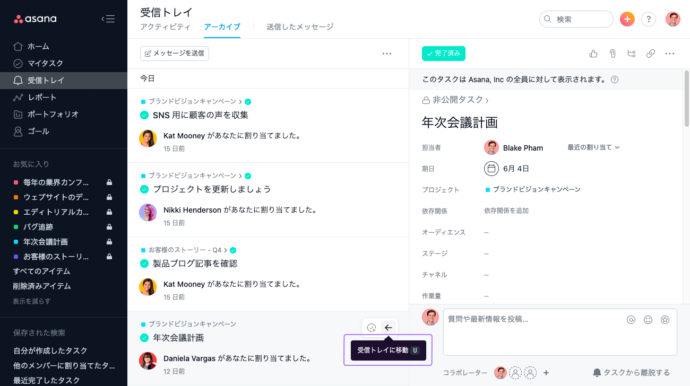
Task: Toggle the 完了済み completed status button
Action: tap(444, 54)
